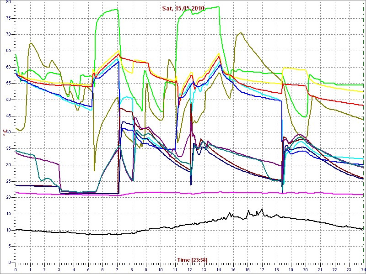This screenshot has height=274, width=366.
Task: Click the hour 7 label on the time axis
Action: pyautogui.click(x=117, y=269)
